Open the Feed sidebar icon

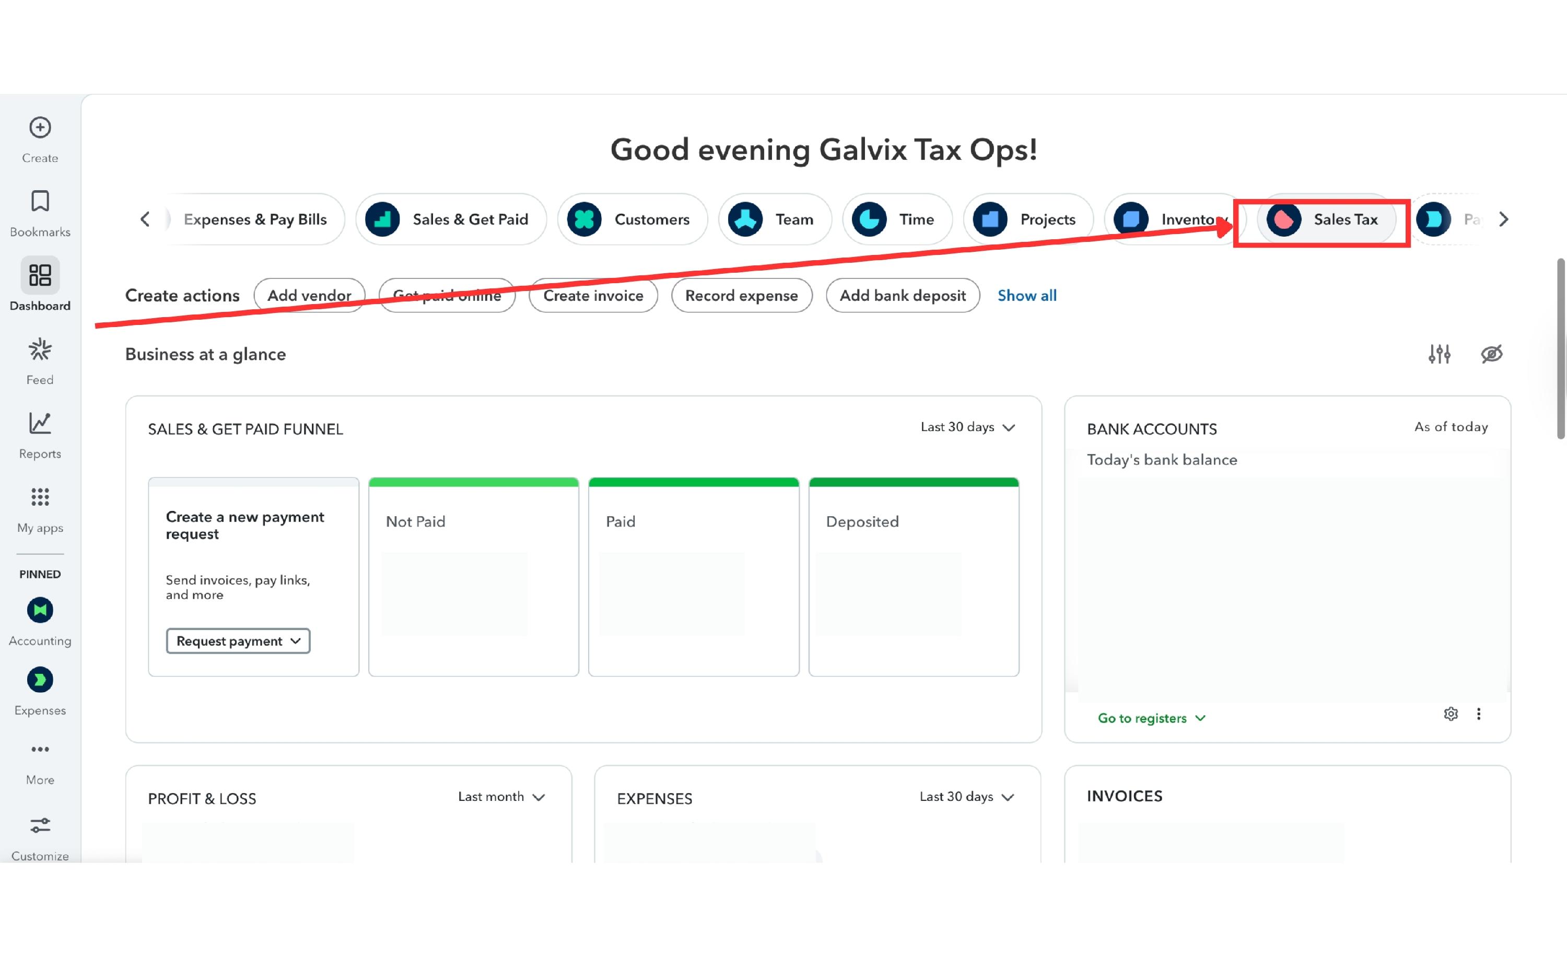click(40, 350)
